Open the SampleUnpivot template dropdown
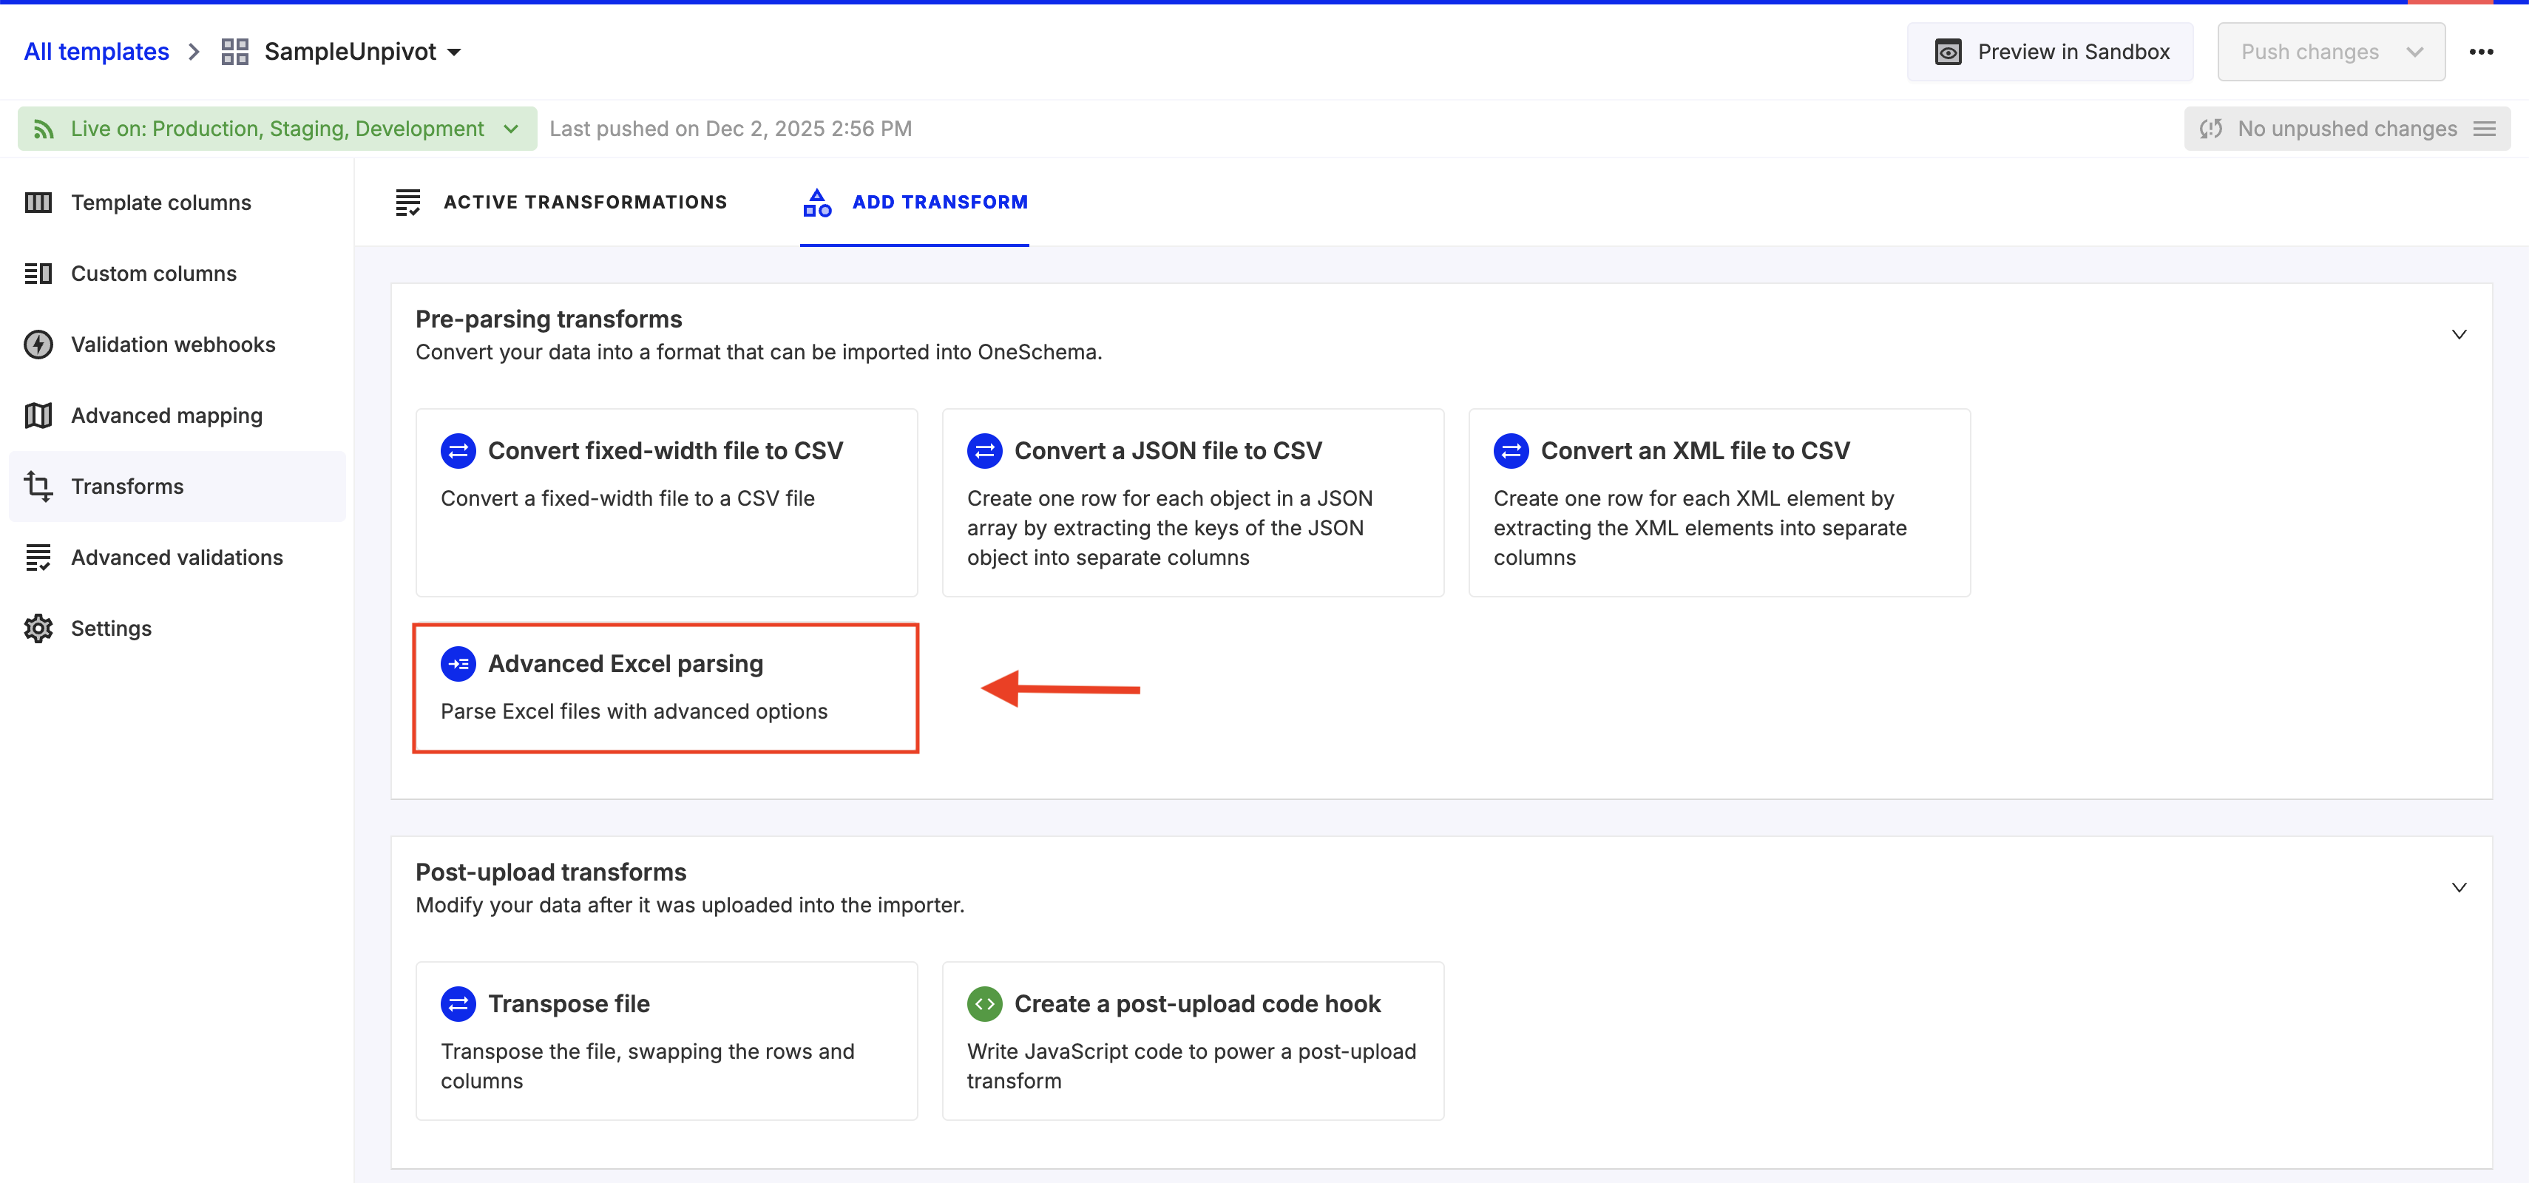The image size is (2529, 1183). pyautogui.click(x=453, y=52)
